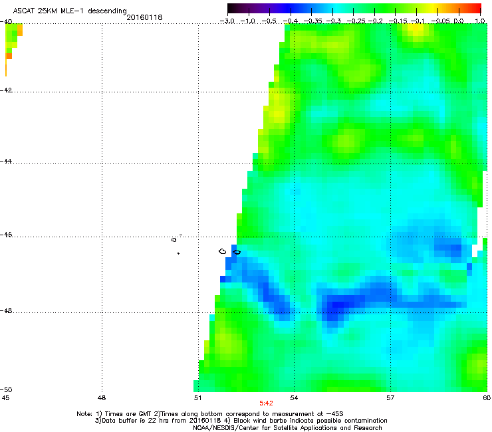Click the colorbar label '-0.35'
This screenshot has height=432, width=492.
tap(313, 21)
